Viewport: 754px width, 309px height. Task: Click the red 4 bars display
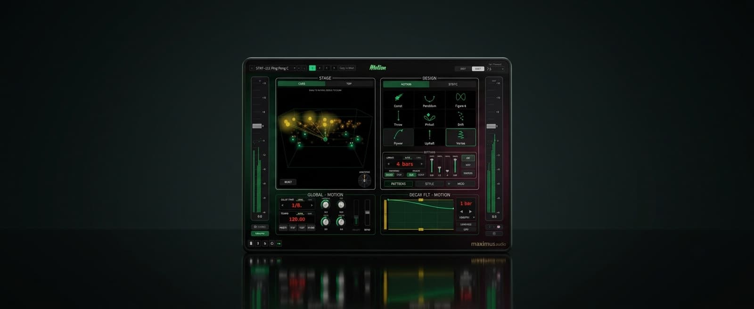(405, 164)
